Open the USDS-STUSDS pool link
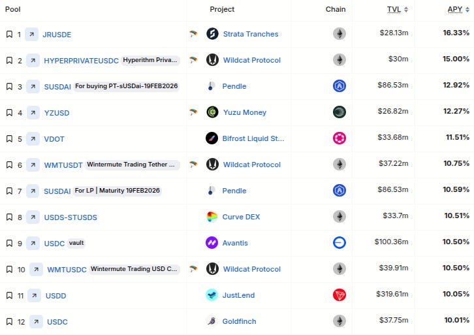 coord(71,217)
